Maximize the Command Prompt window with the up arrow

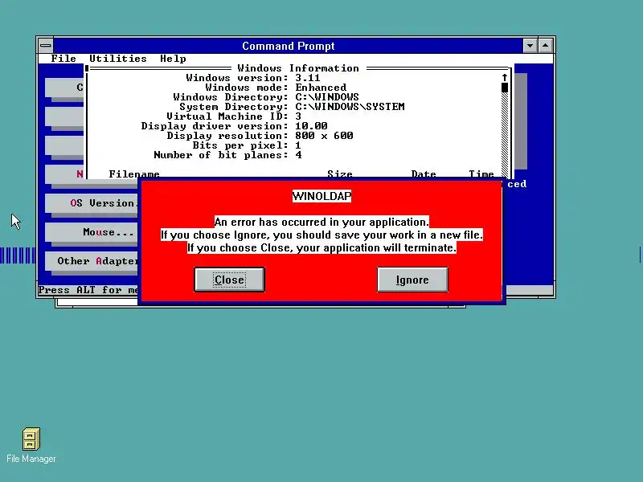pos(546,46)
